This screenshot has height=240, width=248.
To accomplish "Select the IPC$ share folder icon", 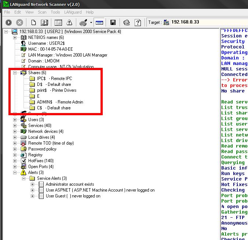I will (32, 78).
